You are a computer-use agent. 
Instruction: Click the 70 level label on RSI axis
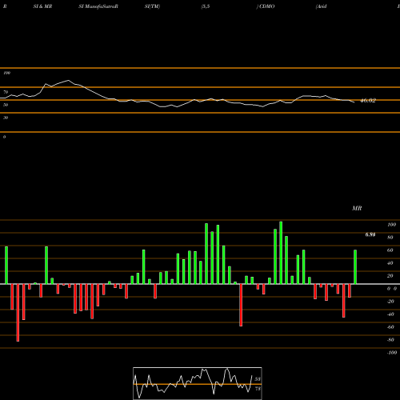[x=6, y=92]
